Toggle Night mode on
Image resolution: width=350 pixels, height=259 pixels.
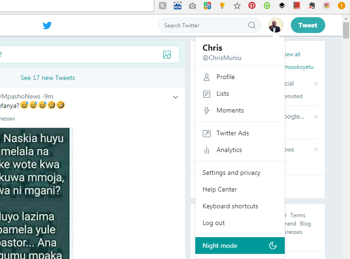pos(240,246)
